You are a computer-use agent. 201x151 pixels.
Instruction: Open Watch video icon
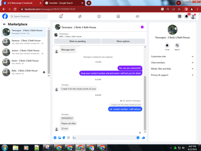tap(99, 17)
